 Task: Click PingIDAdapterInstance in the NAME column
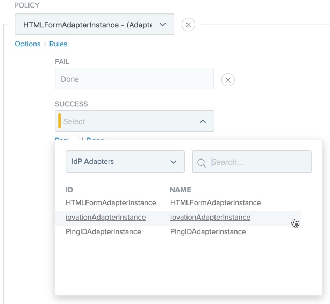click(x=208, y=232)
